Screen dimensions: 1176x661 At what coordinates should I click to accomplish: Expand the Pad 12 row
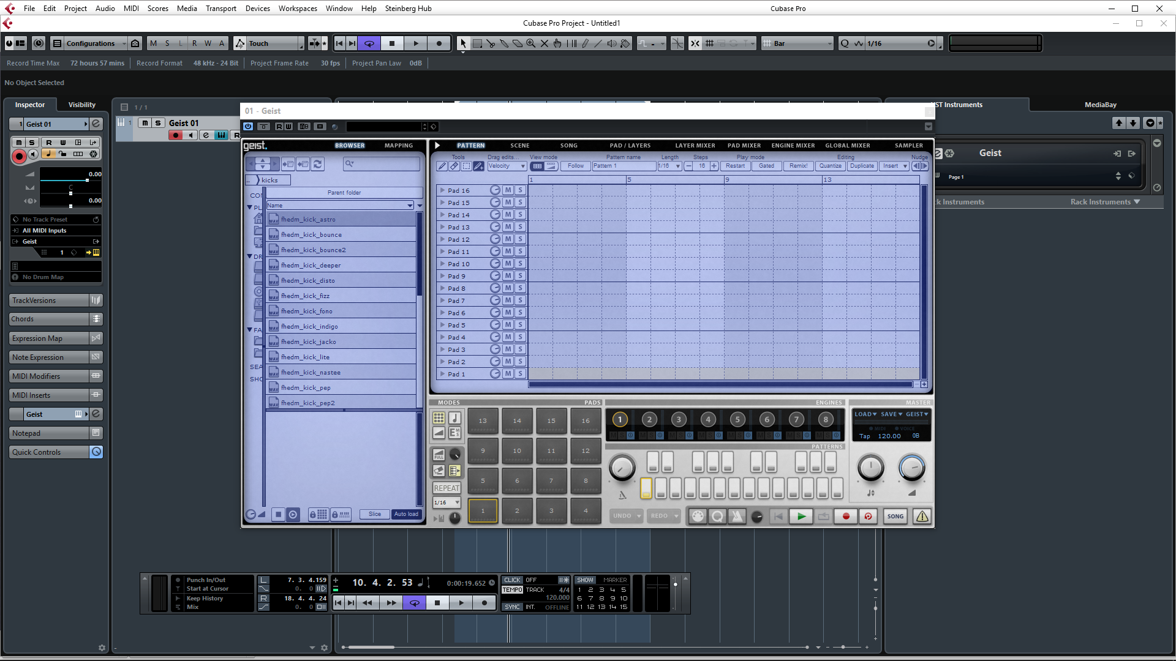[x=442, y=239]
